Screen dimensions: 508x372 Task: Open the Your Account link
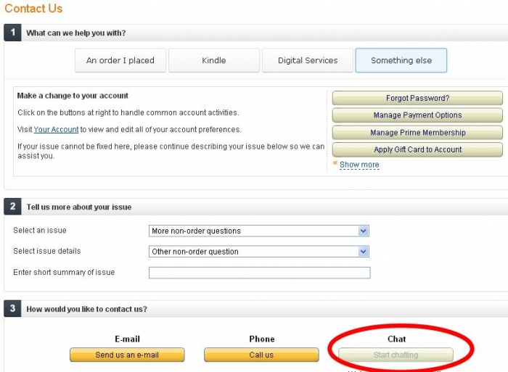point(56,130)
